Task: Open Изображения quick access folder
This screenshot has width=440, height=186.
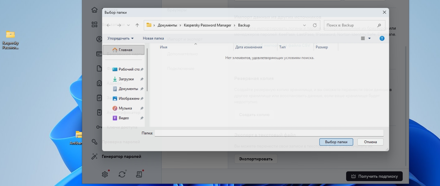Action: pos(126,99)
